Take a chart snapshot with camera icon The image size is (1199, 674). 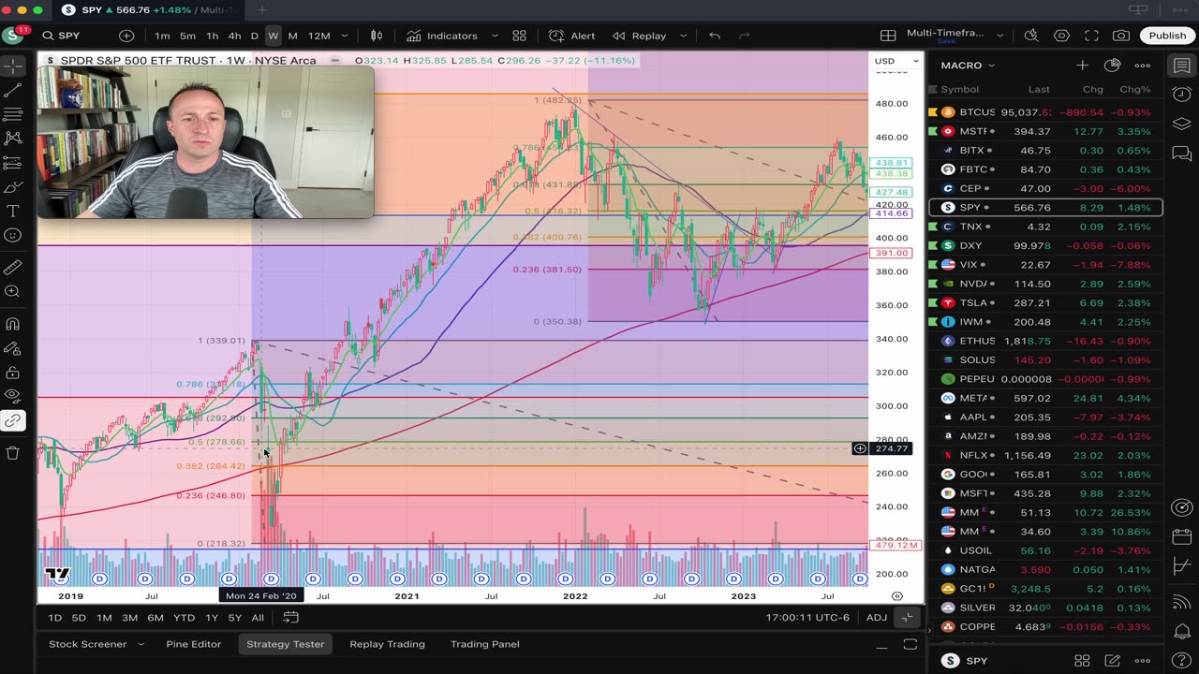1121,36
